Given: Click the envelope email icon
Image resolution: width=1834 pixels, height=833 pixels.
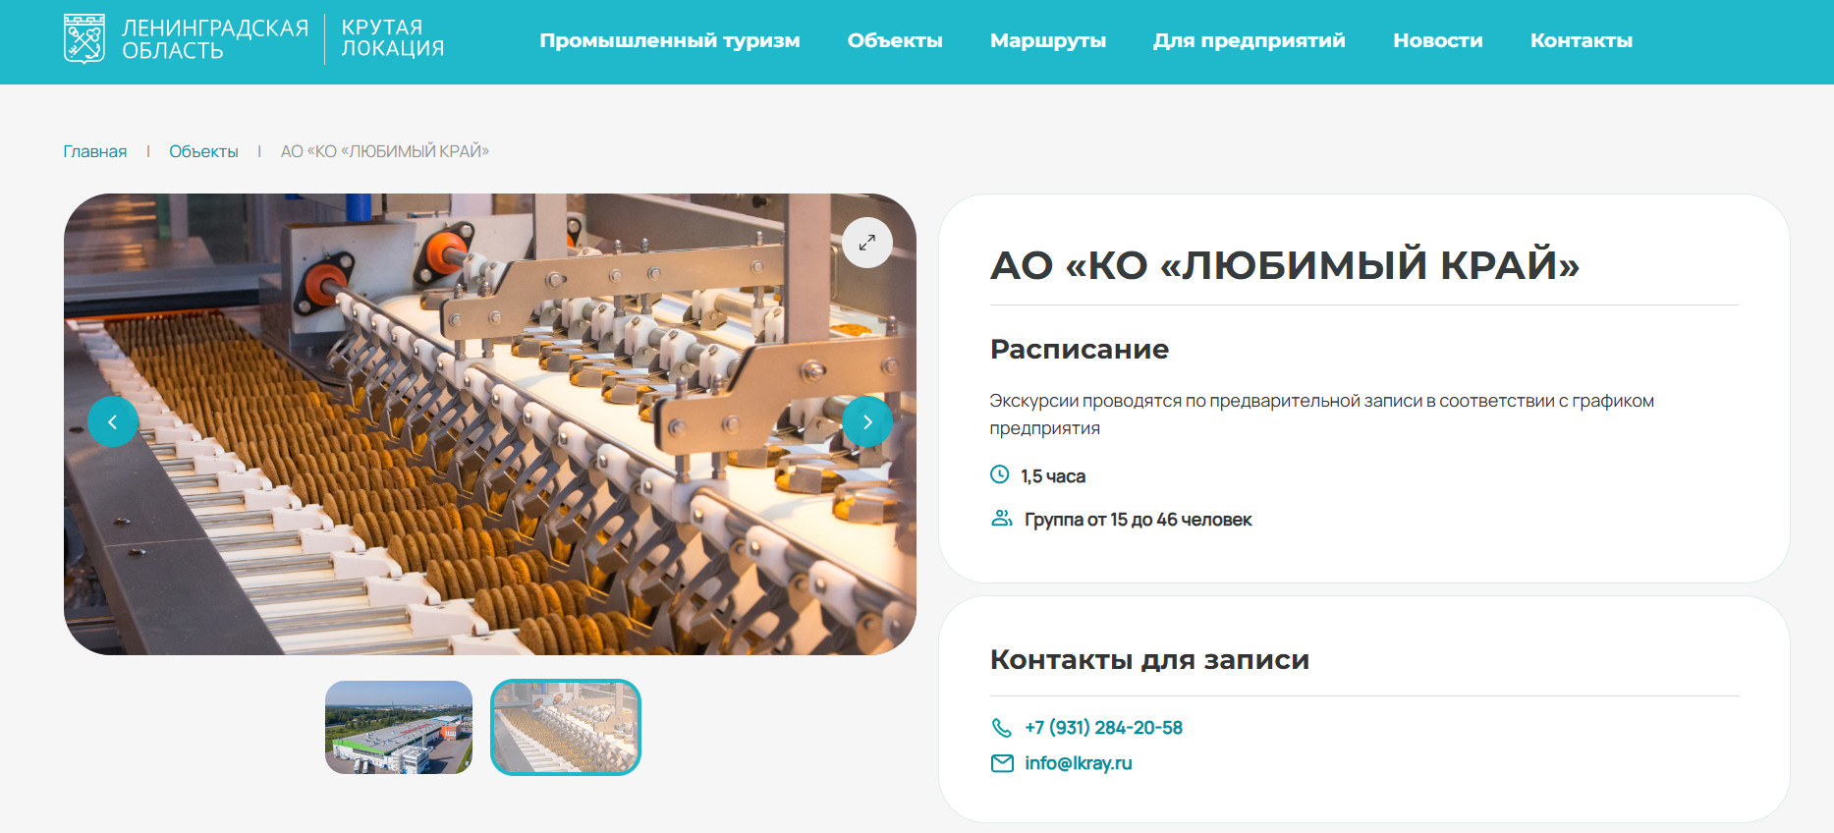Looking at the screenshot, I should point(1001,763).
